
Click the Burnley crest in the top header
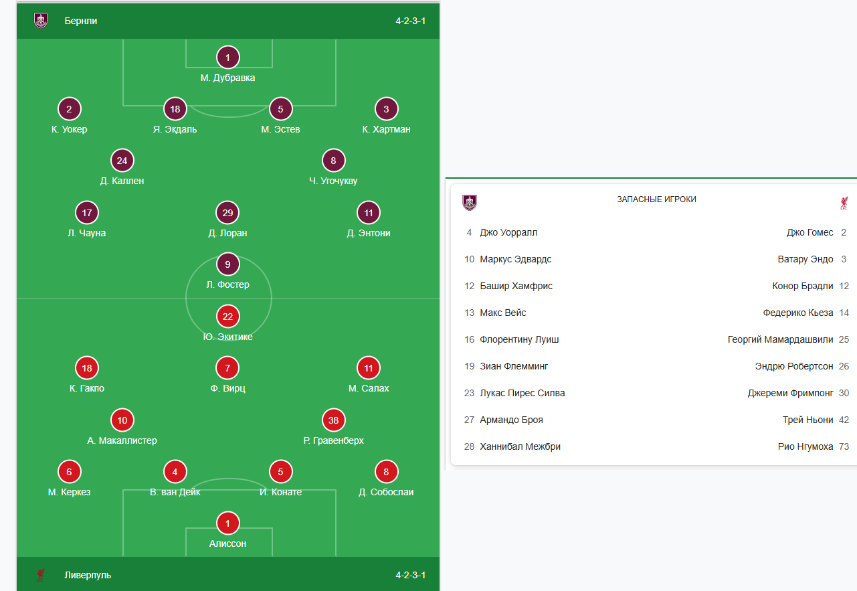(41, 21)
